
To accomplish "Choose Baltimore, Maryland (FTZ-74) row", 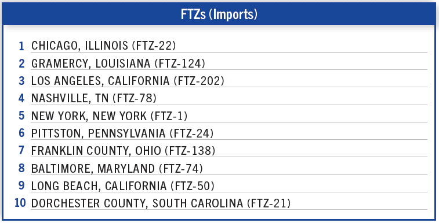I will coord(117,168).
